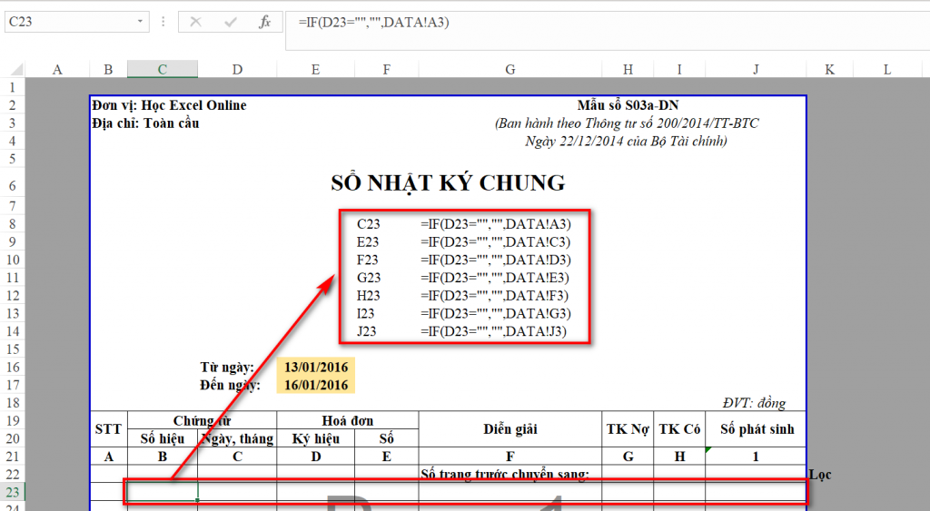Image resolution: width=930 pixels, height=511 pixels.
Task: Select row 2 header
Action: [13, 105]
